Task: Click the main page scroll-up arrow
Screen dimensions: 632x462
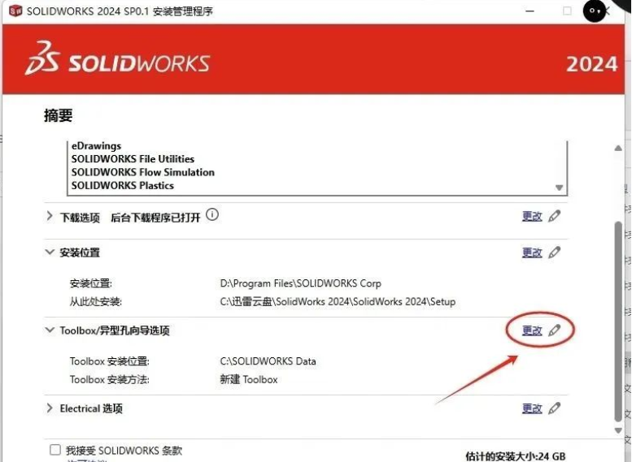Action: pyautogui.click(x=618, y=148)
